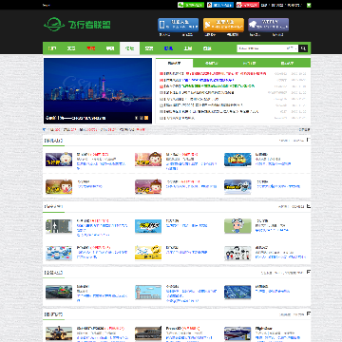Select the orange slide indicator on the skyline slideshow
342x342 pixels.
146,118
